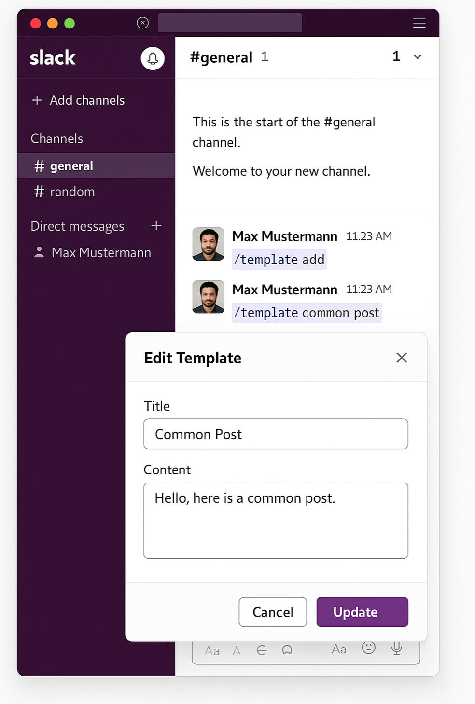Open Max Mustermann direct message in sidebar
475x704 pixels.
[x=101, y=253]
